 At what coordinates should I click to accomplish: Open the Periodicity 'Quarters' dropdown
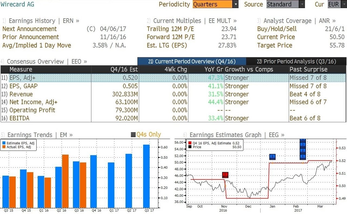pos(215,4)
